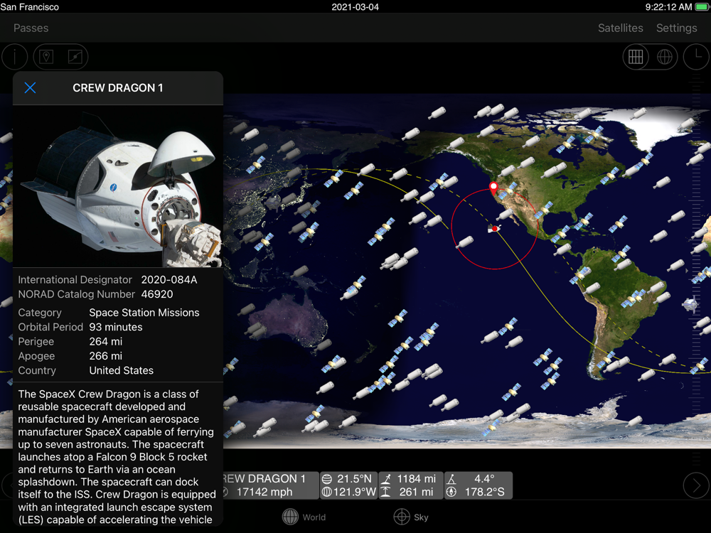Screen dimensions: 711x533
Task: Open Settings from the top bar
Action: (677, 28)
